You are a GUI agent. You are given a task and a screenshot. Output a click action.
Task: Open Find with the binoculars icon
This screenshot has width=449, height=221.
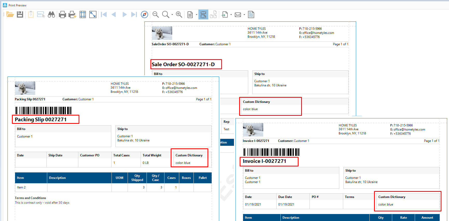click(51, 14)
